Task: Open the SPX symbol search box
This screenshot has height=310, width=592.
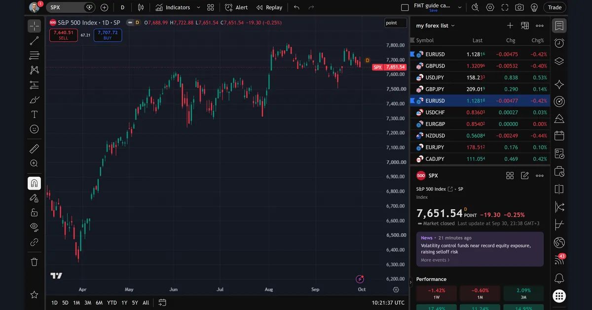Action: (71, 7)
